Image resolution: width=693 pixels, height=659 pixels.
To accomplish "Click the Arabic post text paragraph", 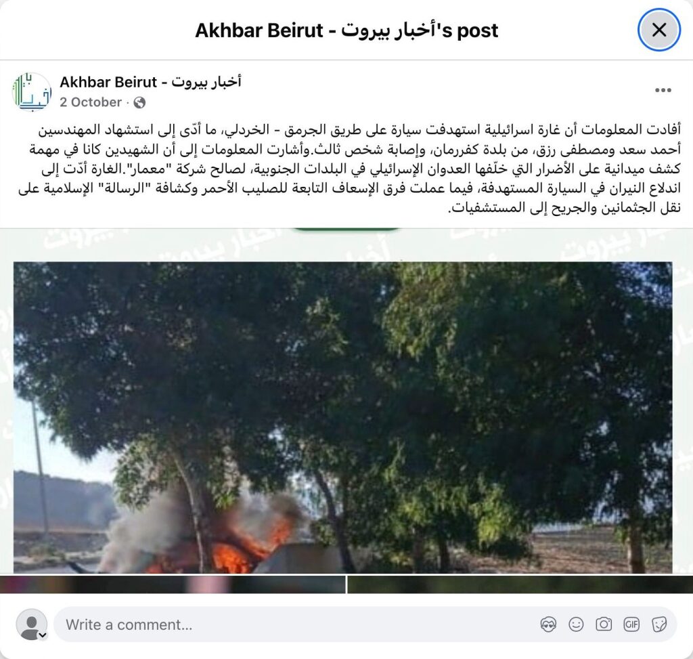I will [350, 169].
